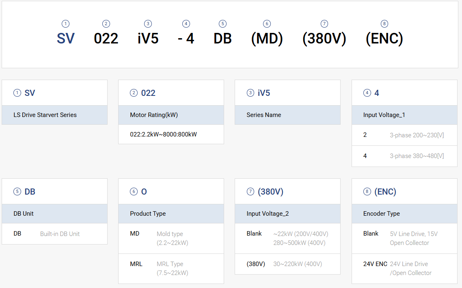This screenshot has width=462, height=288.
Task: Click the large iV5 model code segment
Action: coord(148,39)
